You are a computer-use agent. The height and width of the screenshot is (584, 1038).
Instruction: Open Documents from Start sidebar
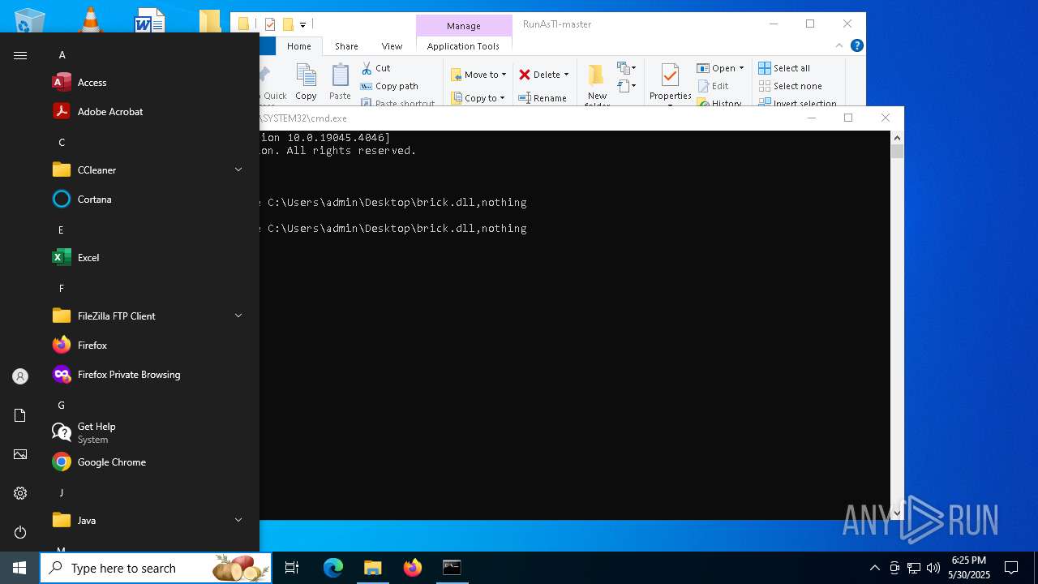coord(20,415)
